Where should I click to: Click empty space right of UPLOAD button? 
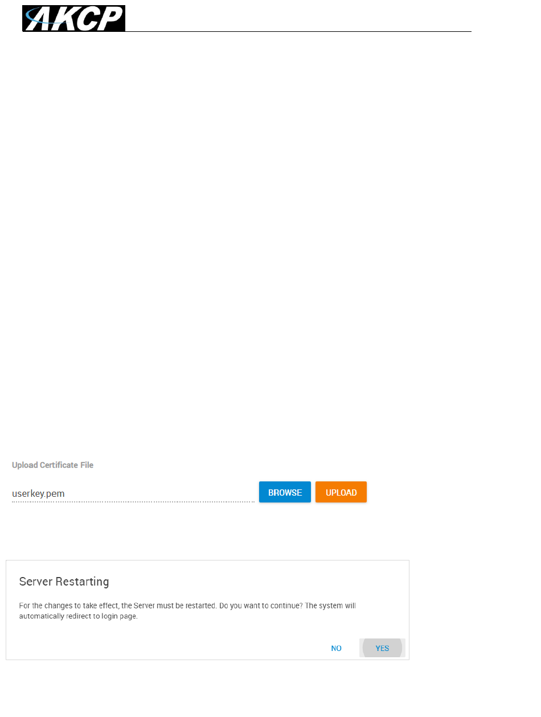tap(444, 492)
